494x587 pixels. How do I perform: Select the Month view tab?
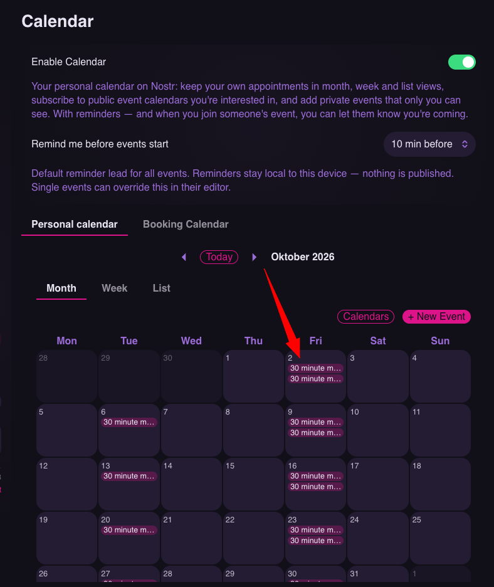[x=61, y=288]
